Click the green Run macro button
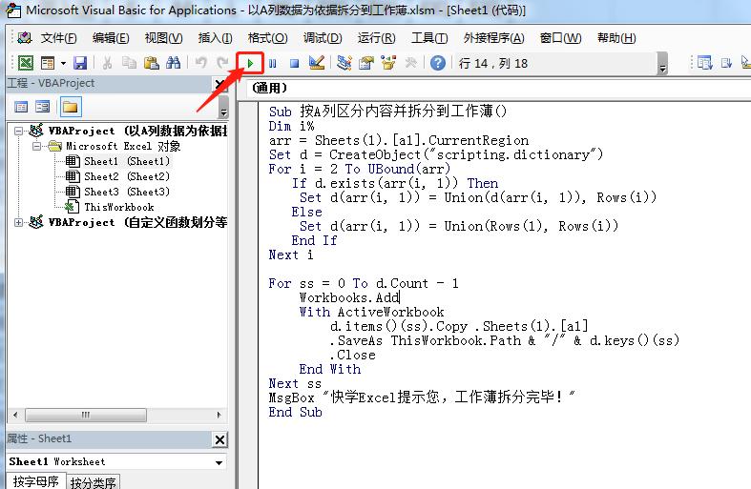This screenshot has height=489, width=751. click(x=250, y=63)
